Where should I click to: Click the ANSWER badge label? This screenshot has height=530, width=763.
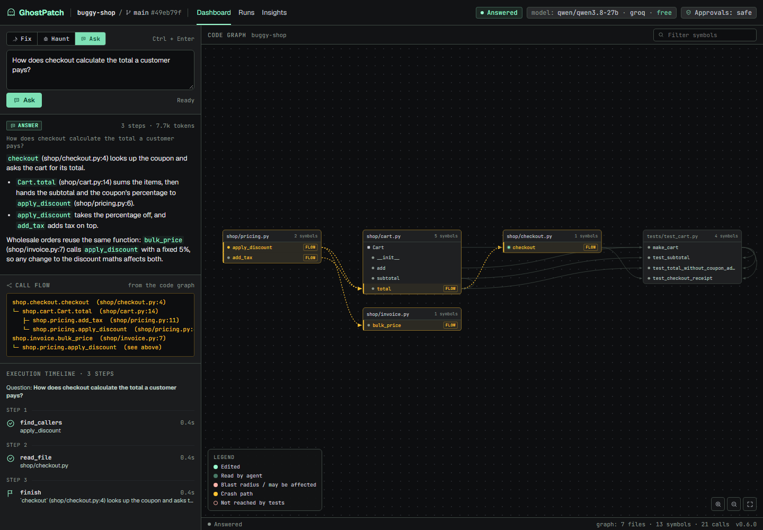point(24,126)
